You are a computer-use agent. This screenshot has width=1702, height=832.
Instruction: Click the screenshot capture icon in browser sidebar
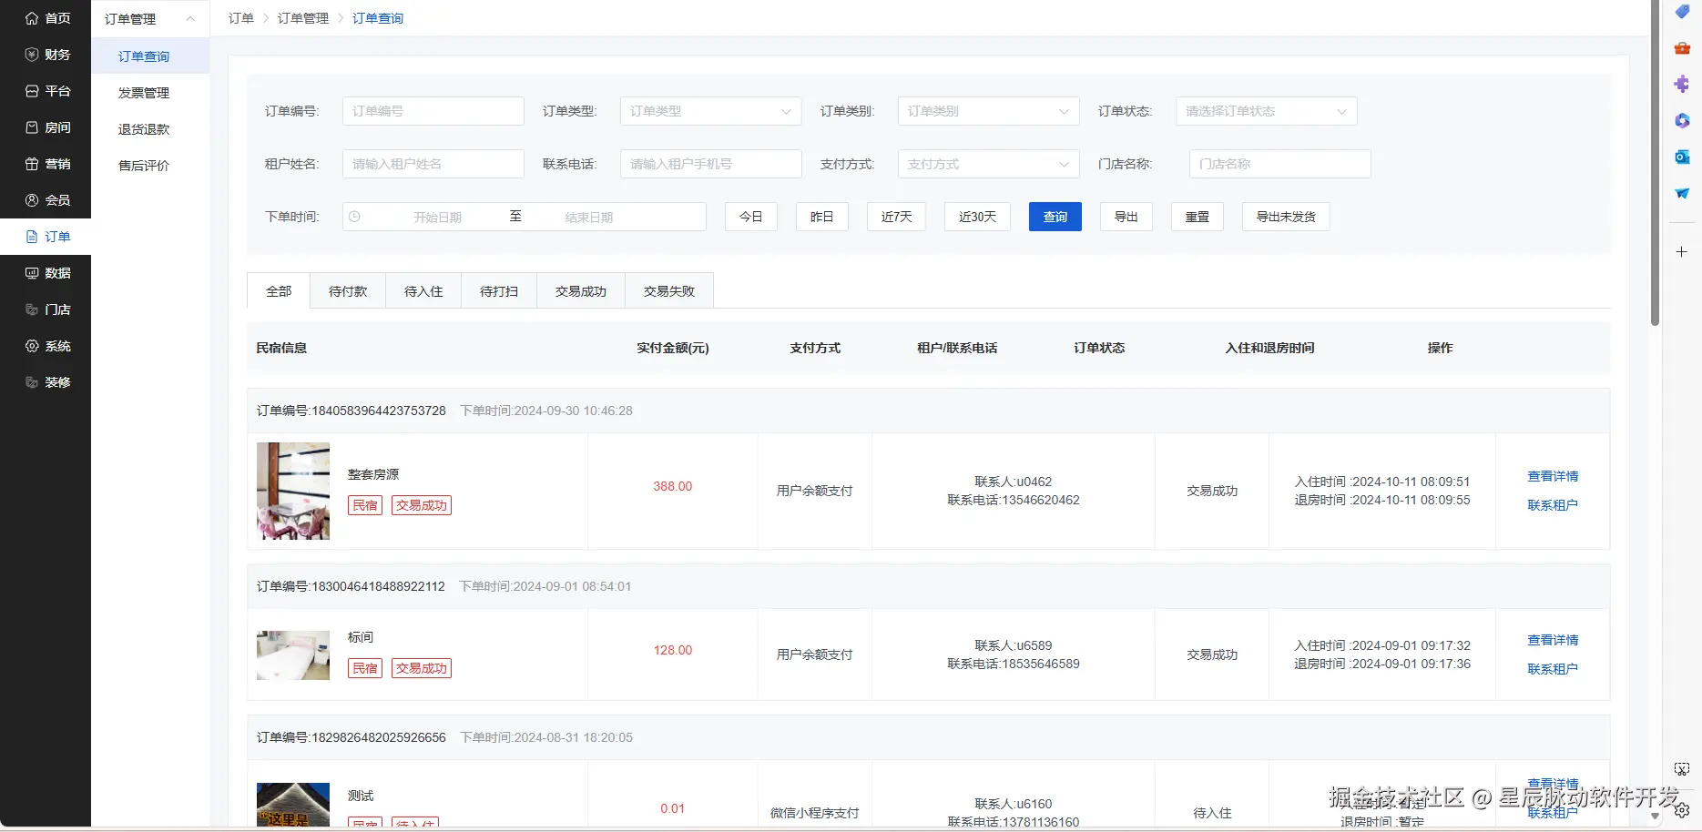pos(1682,770)
